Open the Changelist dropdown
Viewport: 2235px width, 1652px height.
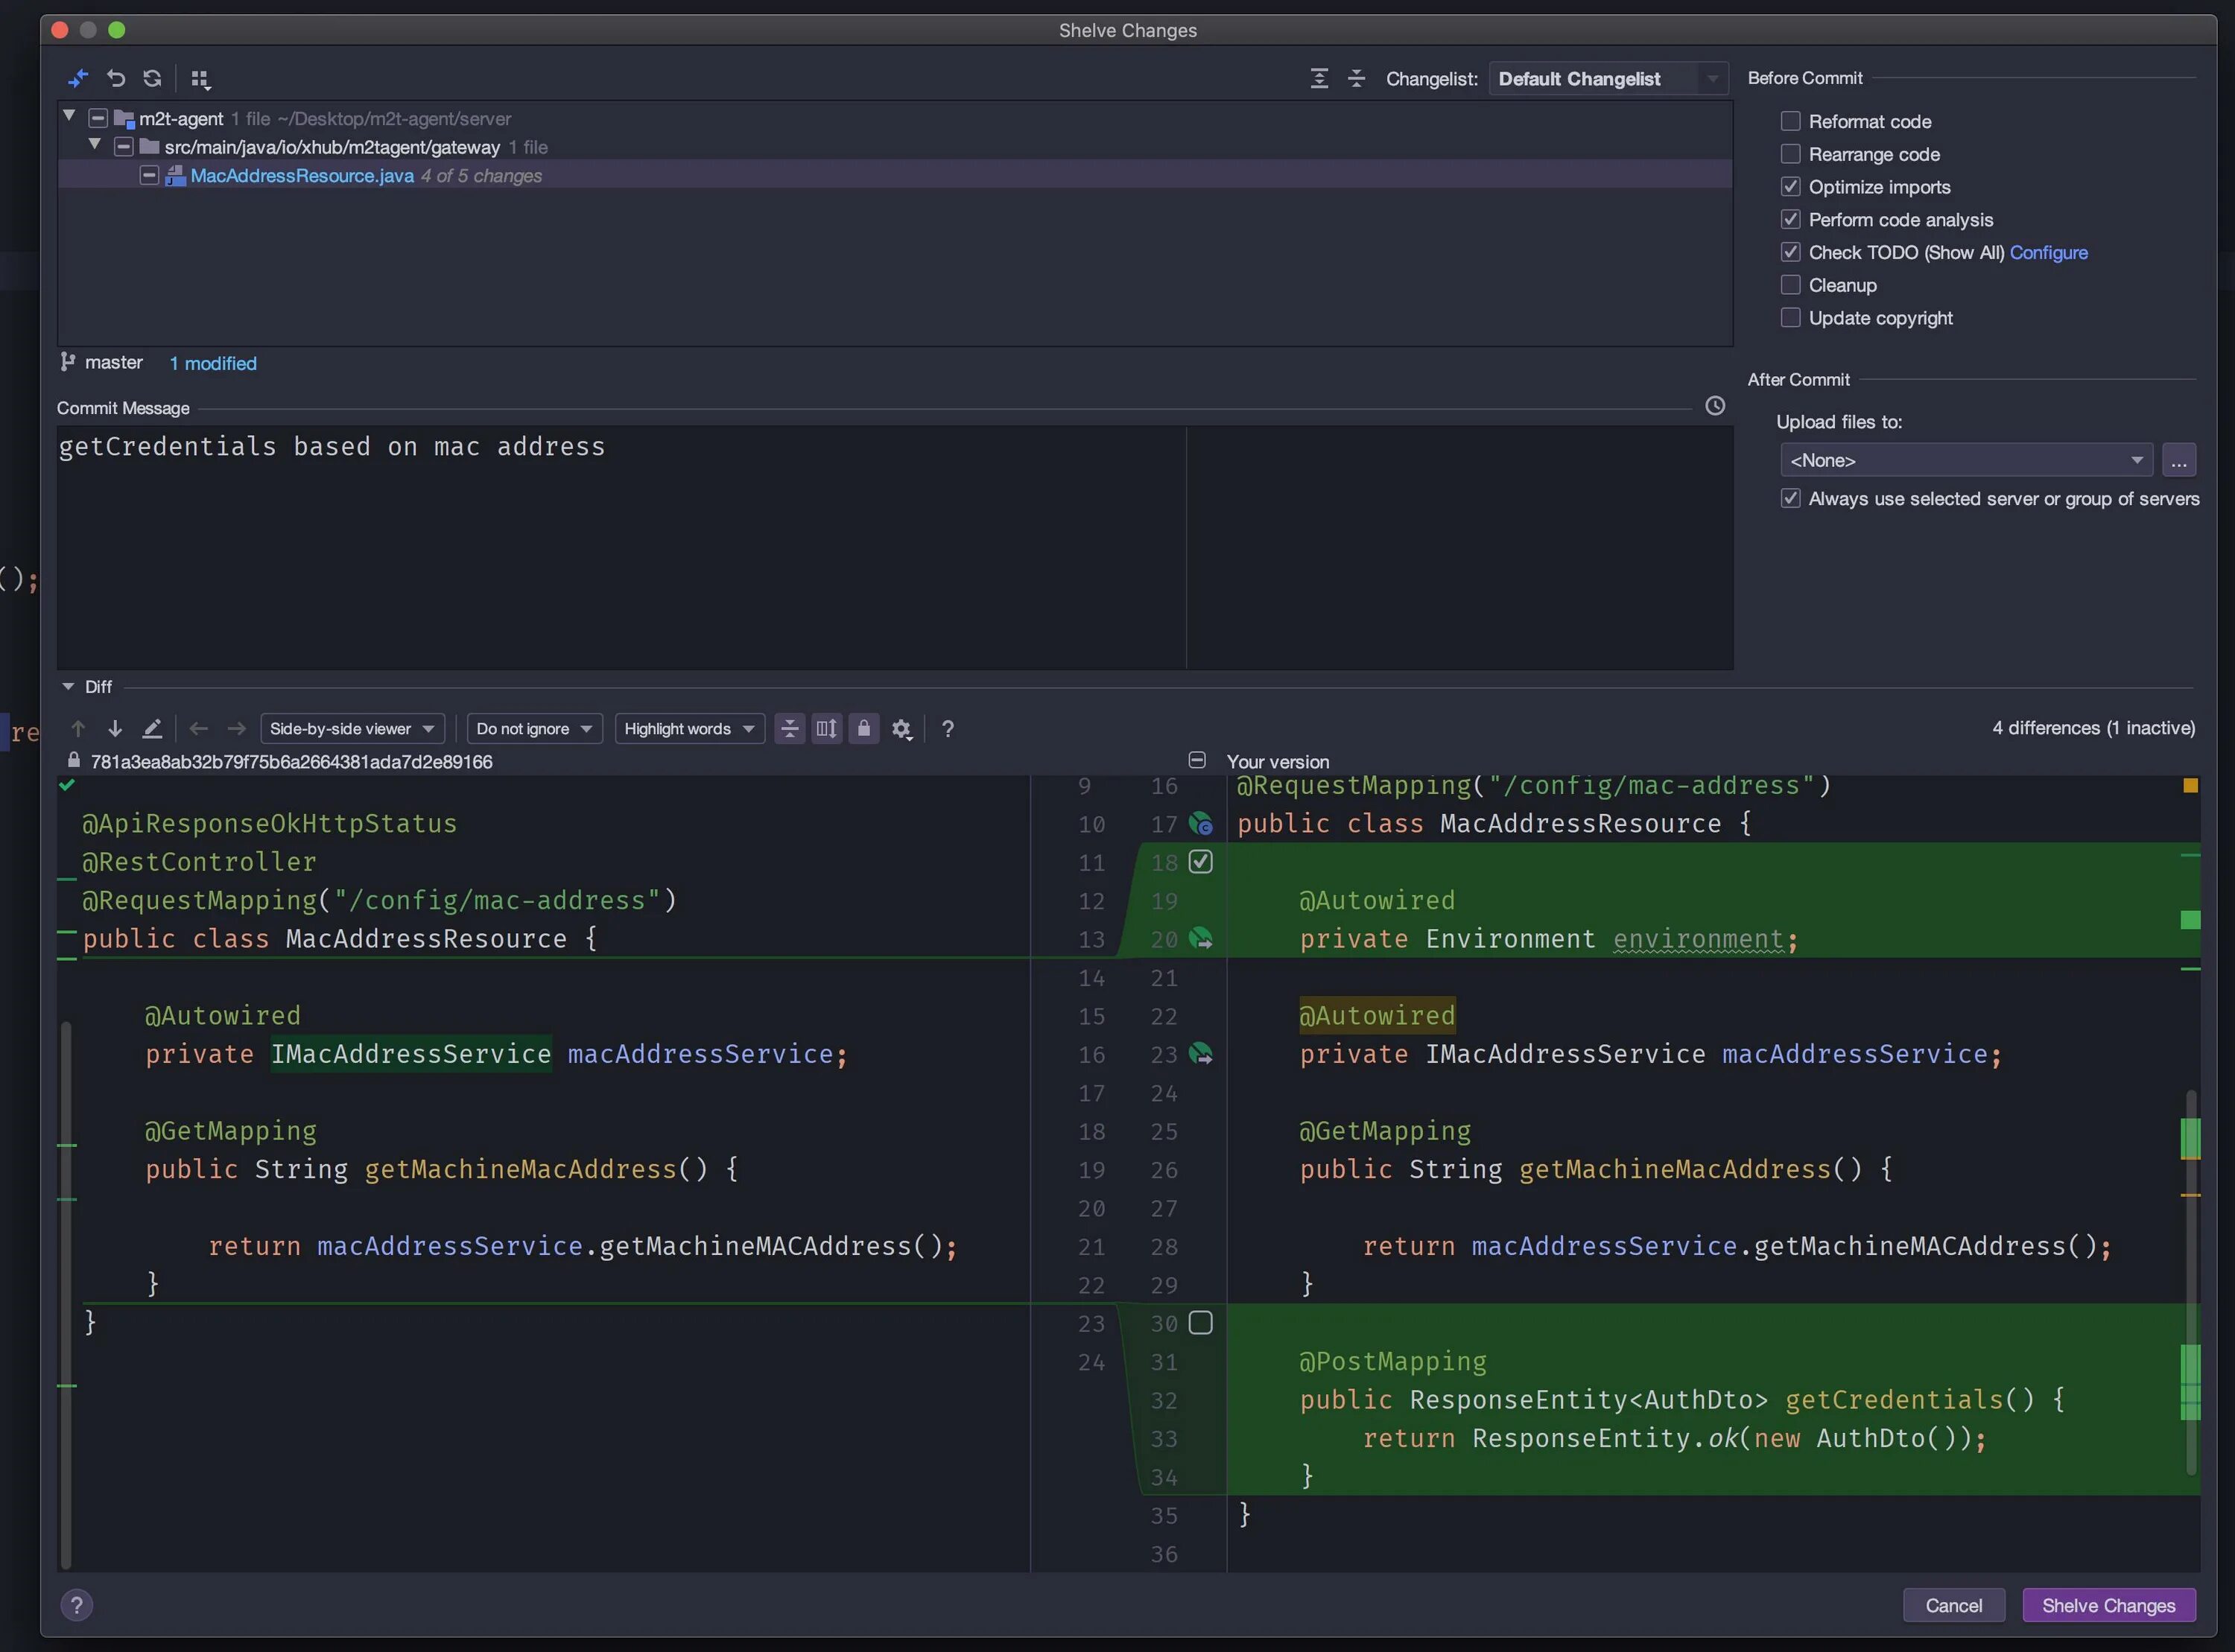click(x=1608, y=79)
